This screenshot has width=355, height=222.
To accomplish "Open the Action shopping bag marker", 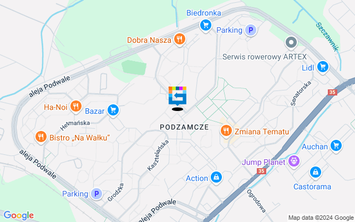I will tap(216, 178).
